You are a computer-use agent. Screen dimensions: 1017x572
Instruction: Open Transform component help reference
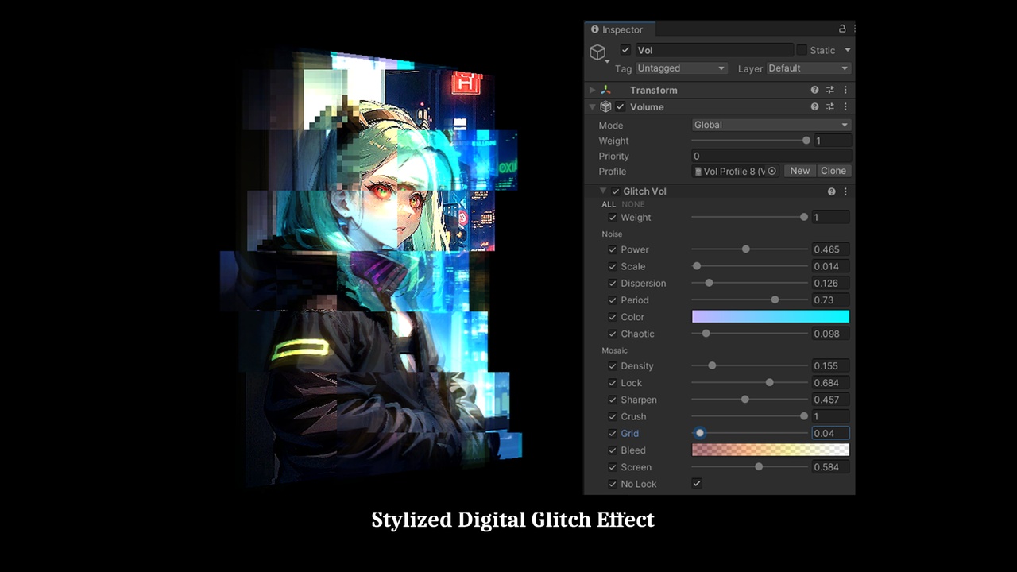pos(814,90)
